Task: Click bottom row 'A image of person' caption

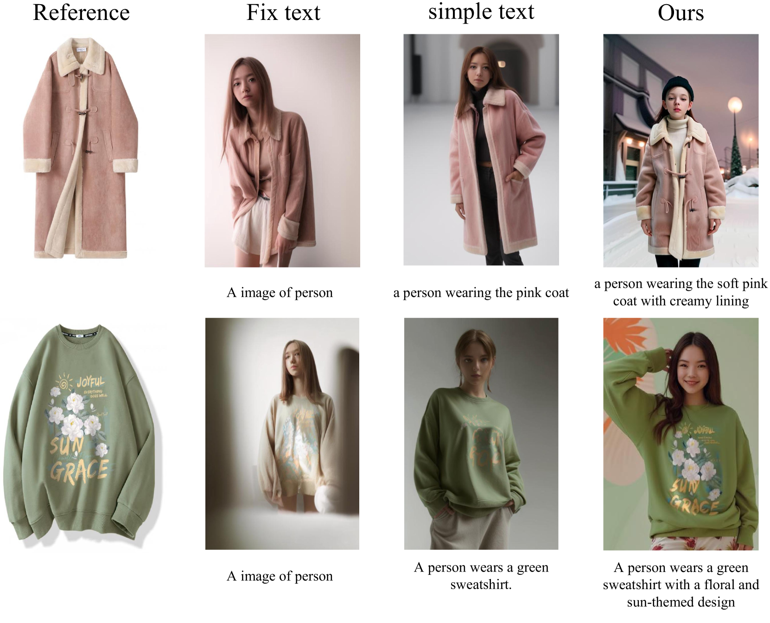Action: point(280,576)
